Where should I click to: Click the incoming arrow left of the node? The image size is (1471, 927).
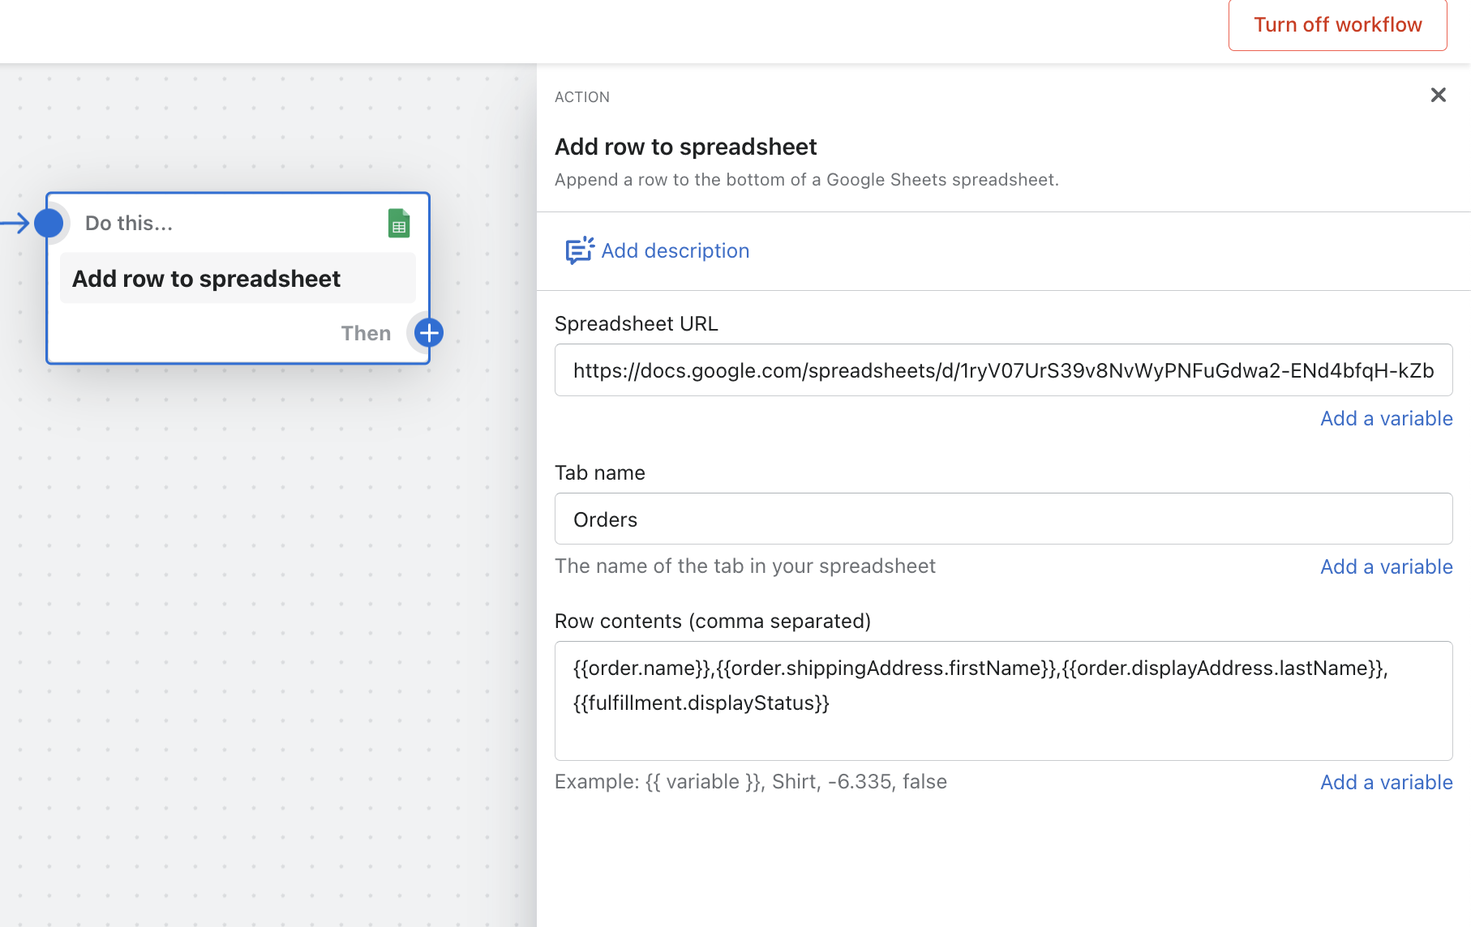click(x=15, y=223)
